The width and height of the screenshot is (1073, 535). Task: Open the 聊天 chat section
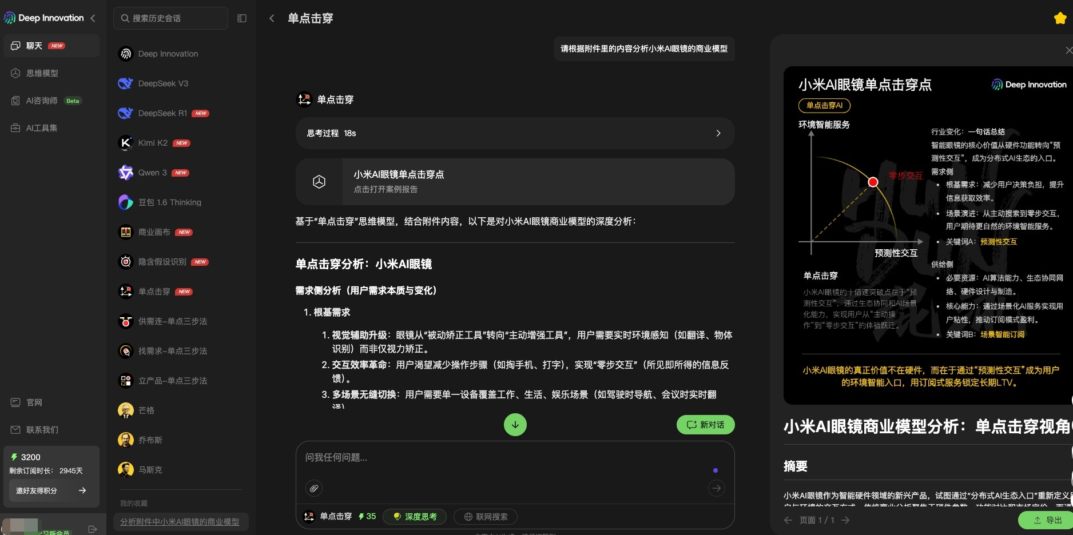point(51,46)
